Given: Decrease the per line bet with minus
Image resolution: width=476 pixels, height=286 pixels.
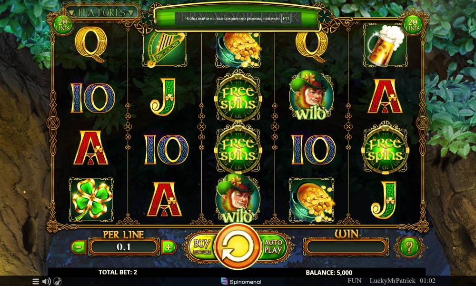Looking at the screenshot, I should click(x=79, y=247).
